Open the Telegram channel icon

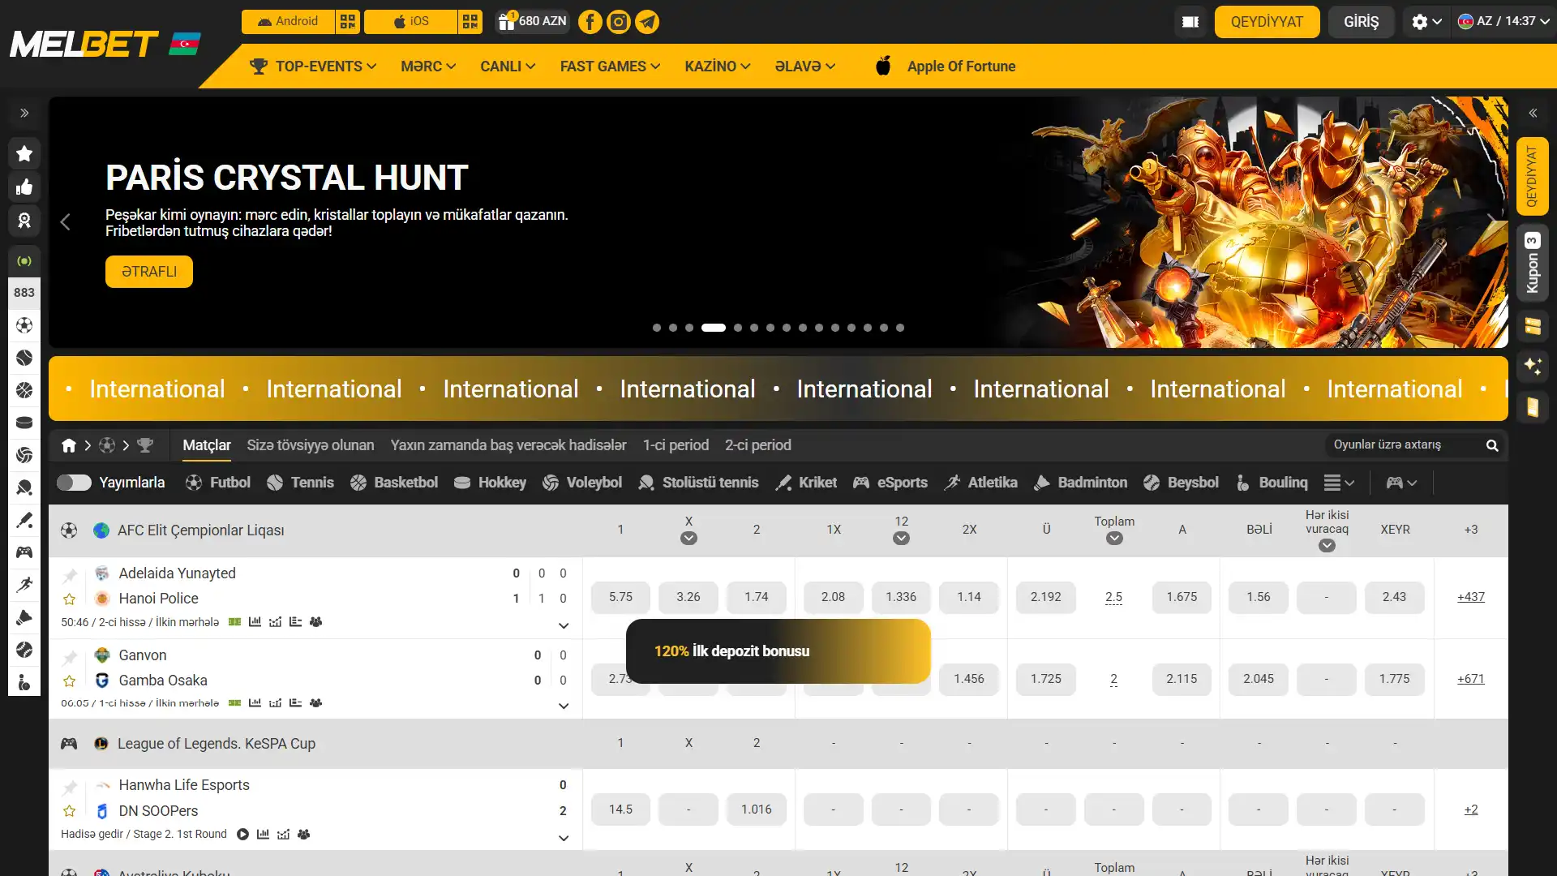coord(647,22)
